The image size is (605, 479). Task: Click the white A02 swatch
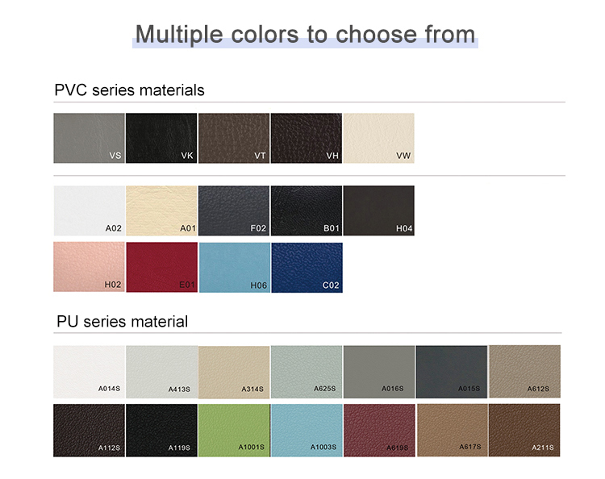[89, 210]
